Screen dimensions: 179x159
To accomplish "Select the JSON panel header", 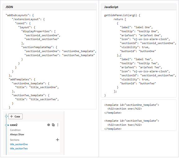I will (49, 7).
